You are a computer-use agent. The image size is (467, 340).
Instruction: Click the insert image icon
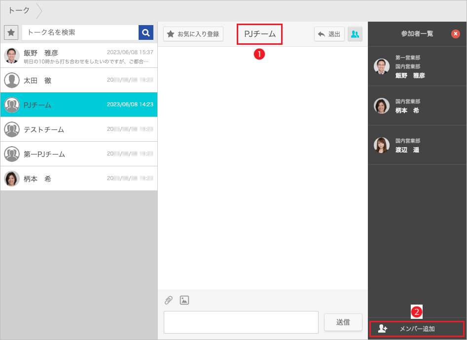(x=184, y=300)
